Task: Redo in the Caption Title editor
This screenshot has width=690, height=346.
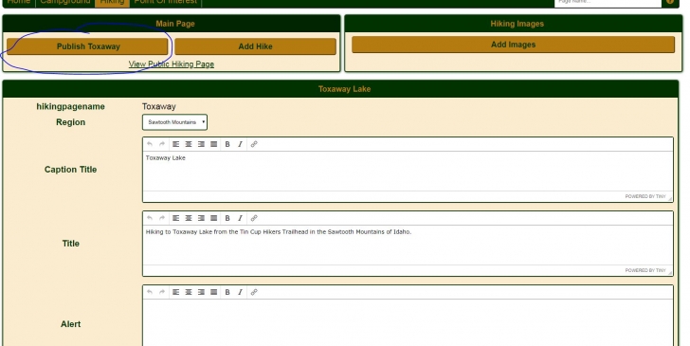Action: tap(162, 144)
